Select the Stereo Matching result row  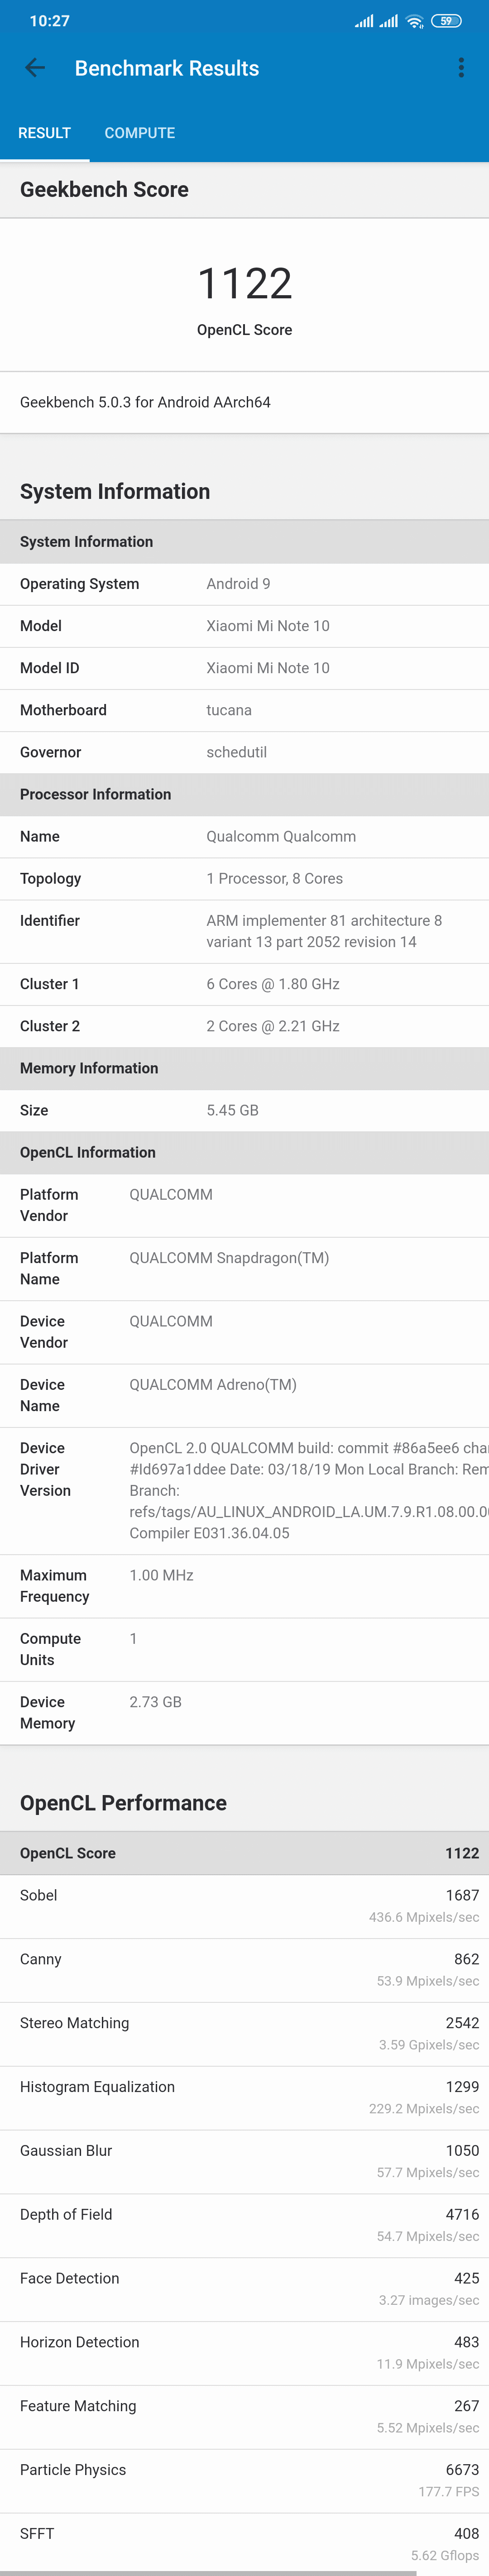(245, 2034)
